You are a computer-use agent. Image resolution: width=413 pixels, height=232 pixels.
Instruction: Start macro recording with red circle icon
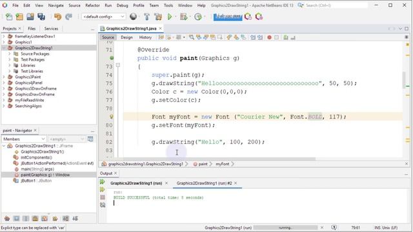269,37
